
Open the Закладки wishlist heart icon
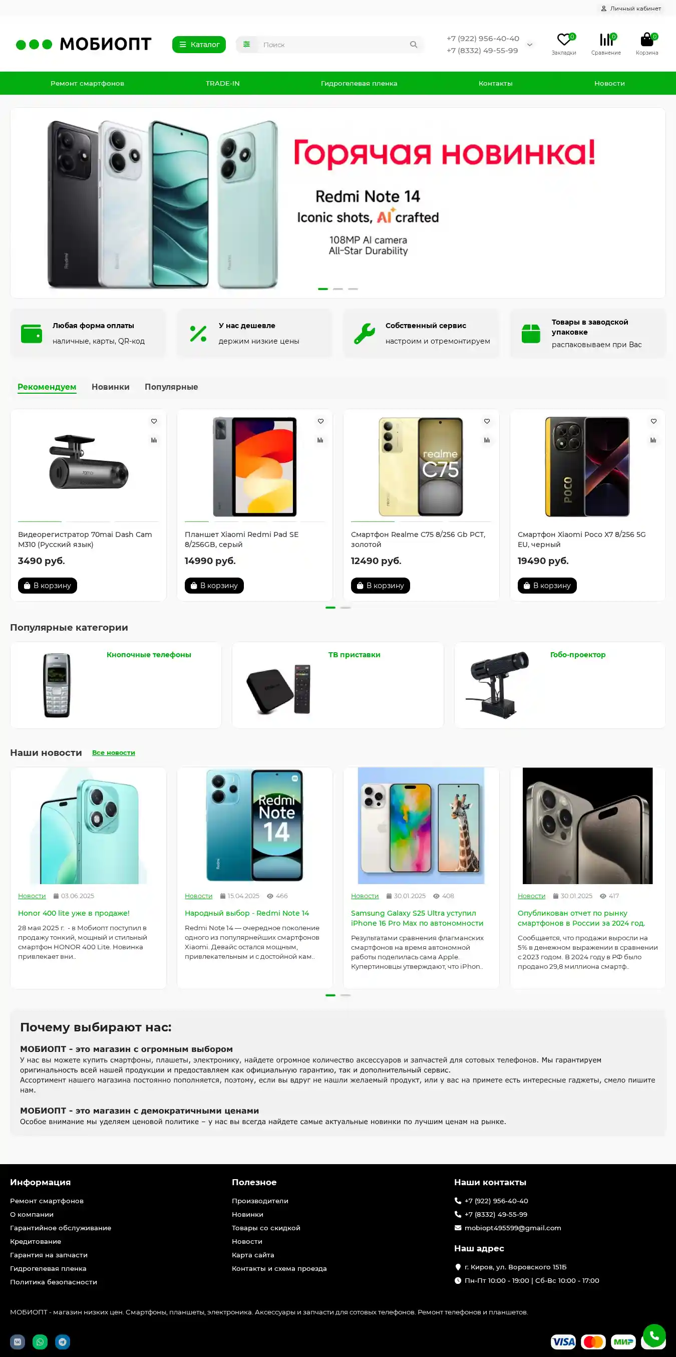click(563, 40)
